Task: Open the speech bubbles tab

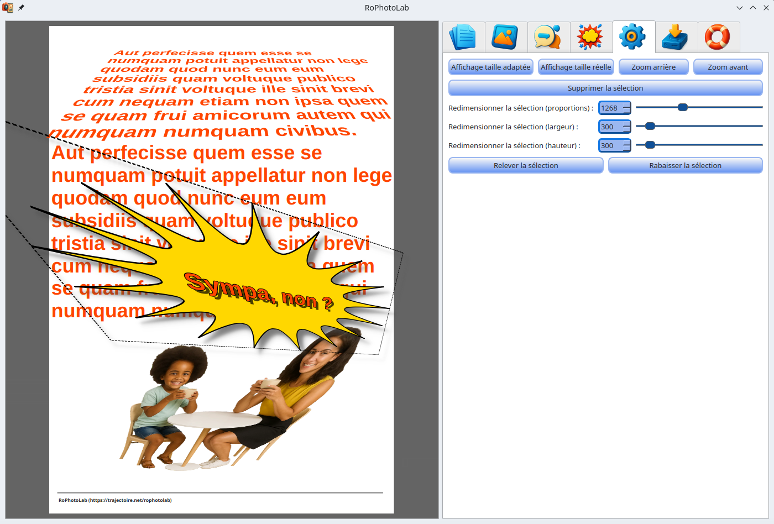Action: pyautogui.click(x=548, y=37)
